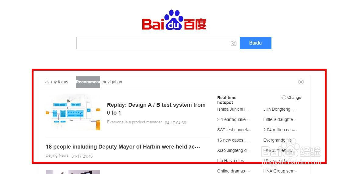Click the Real-time hotspot heading

point(227,100)
